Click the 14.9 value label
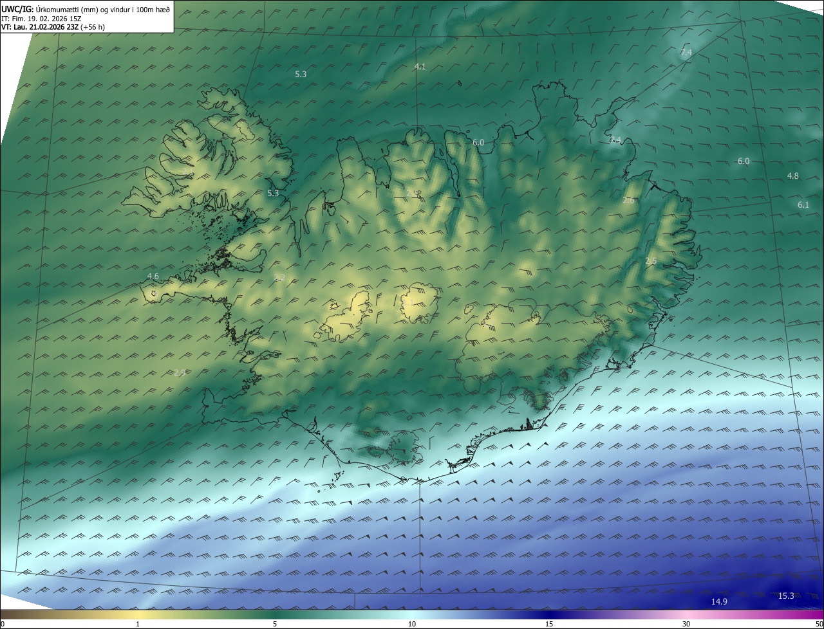Viewport: 824px width, 629px height. tap(719, 601)
